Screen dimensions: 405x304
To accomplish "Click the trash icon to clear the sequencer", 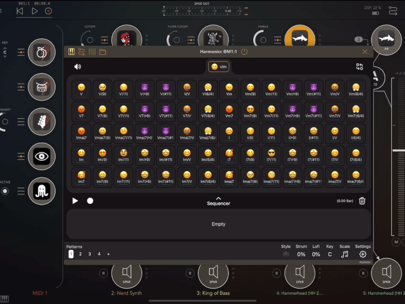I will pyautogui.click(x=363, y=201).
